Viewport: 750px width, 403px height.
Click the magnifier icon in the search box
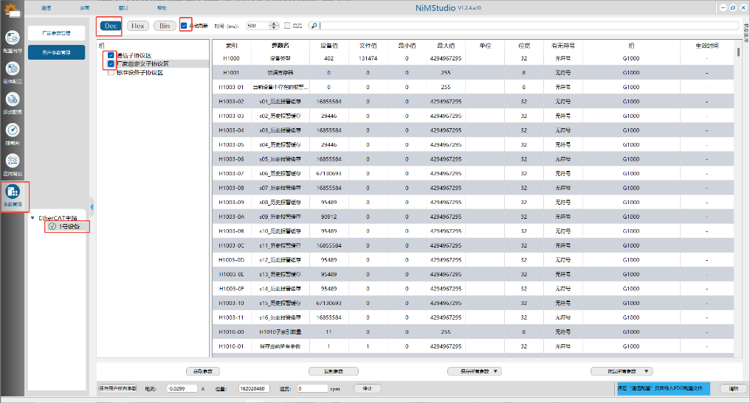(x=314, y=26)
